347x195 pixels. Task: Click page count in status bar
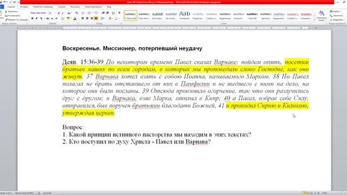(6, 193)
